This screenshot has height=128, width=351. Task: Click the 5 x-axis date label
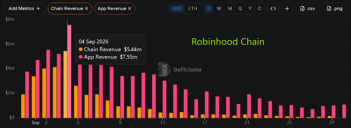point(78,123)
